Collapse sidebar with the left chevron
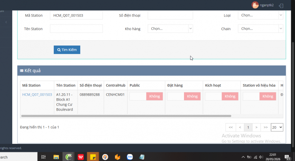 (x=6, y=22)
